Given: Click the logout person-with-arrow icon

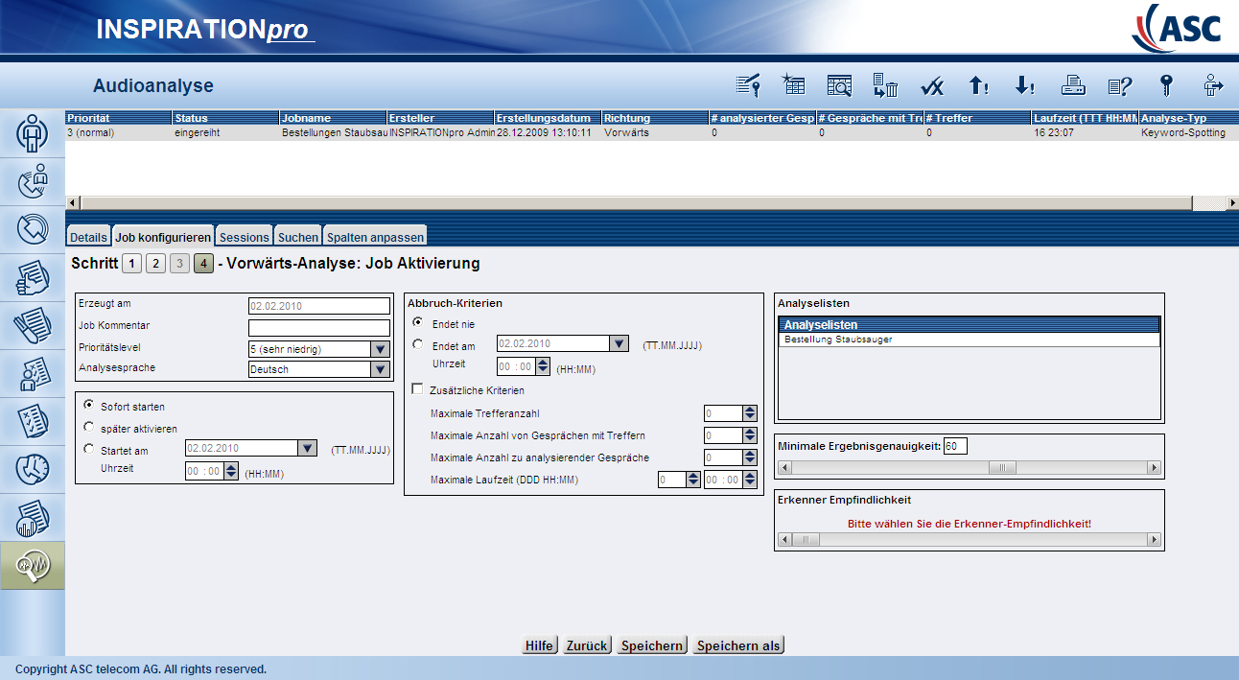Looking at the screenshot, I should click(x=1214, y=86).
